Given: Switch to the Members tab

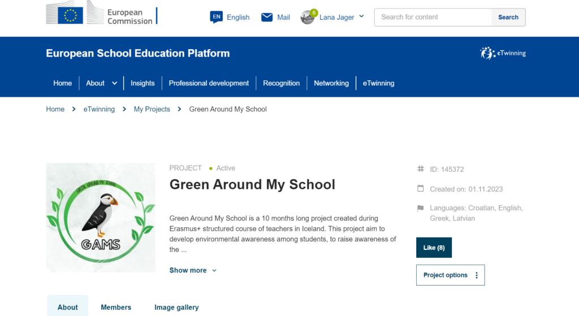Looking at the screenshot, I should click(x=116, y=307).
